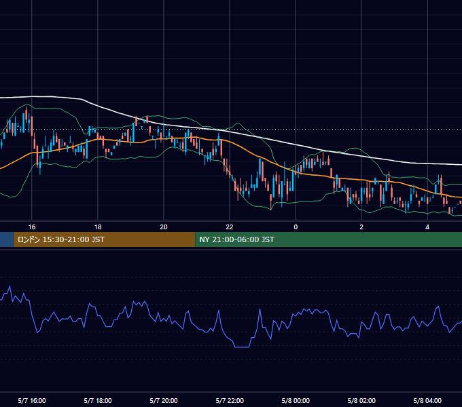Click the 4 hour label on price chart axis

coord(427,227)
